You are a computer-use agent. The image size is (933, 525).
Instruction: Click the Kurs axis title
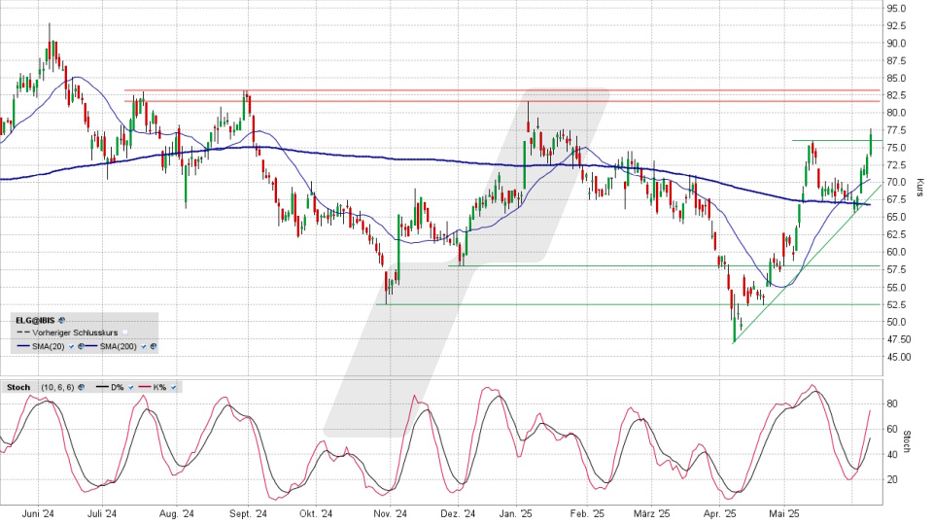click(x=920, y=187)
